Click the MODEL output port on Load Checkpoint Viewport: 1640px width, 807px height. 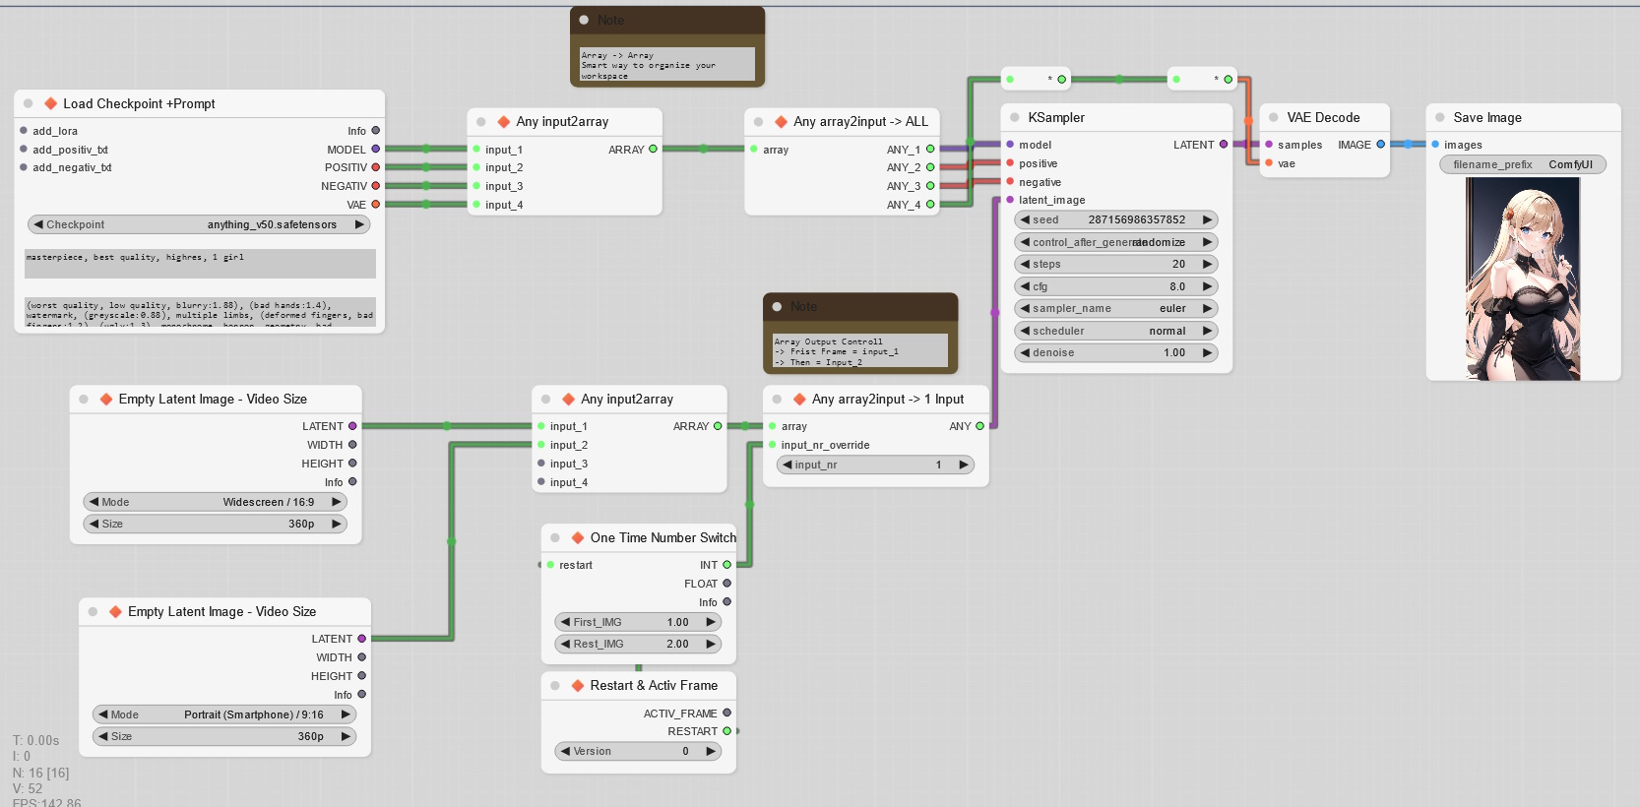pyautogui.click(x=375, y=150)
